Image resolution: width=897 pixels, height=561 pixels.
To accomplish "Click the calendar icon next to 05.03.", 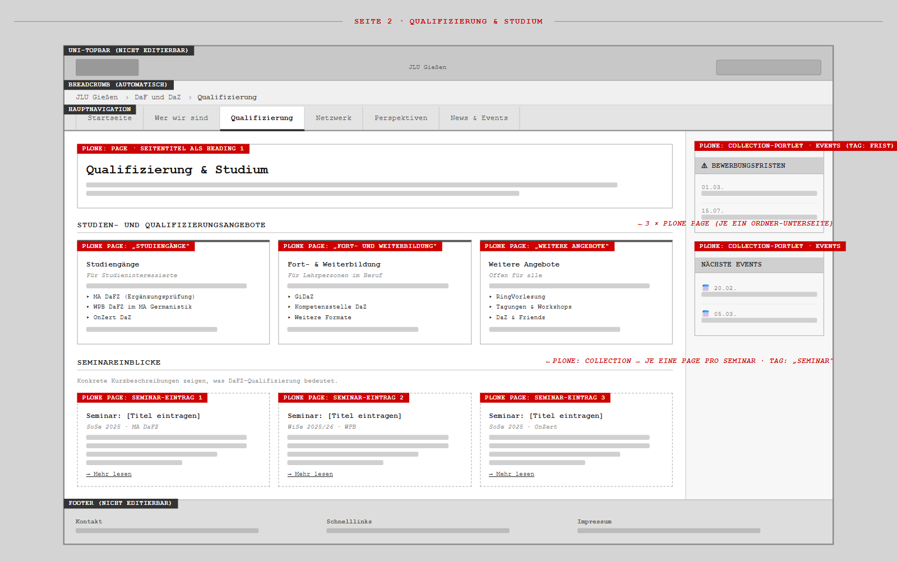I will click(706, 314).
